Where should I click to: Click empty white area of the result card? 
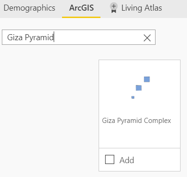pyautogui.click(x=139, y=135)
